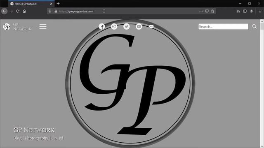Viewport: 264px width, 148px height.
Task: Click the GP Network hero title
Action: [x=34, y=130]
